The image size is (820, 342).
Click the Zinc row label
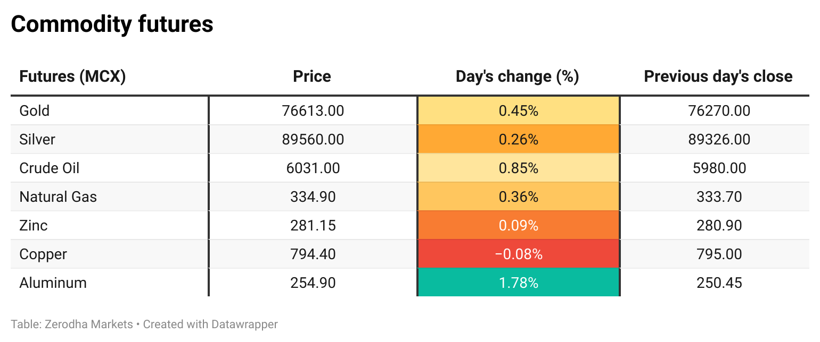pyautogui.click(x=34, y=226)
